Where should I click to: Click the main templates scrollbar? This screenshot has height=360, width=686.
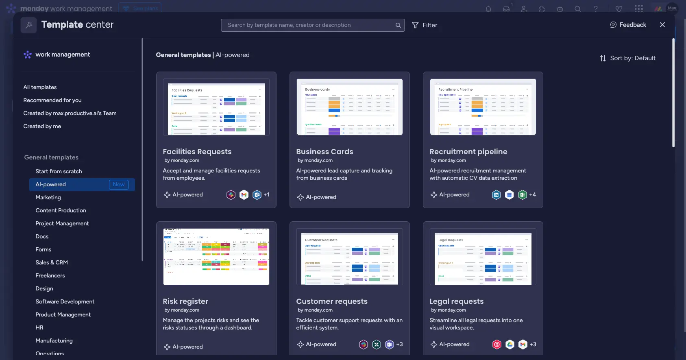(x=673, y=93)
